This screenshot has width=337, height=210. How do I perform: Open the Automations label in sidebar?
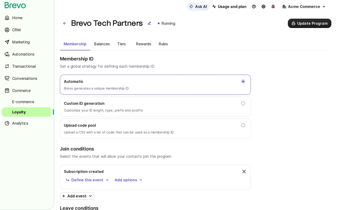coord(23,54)
